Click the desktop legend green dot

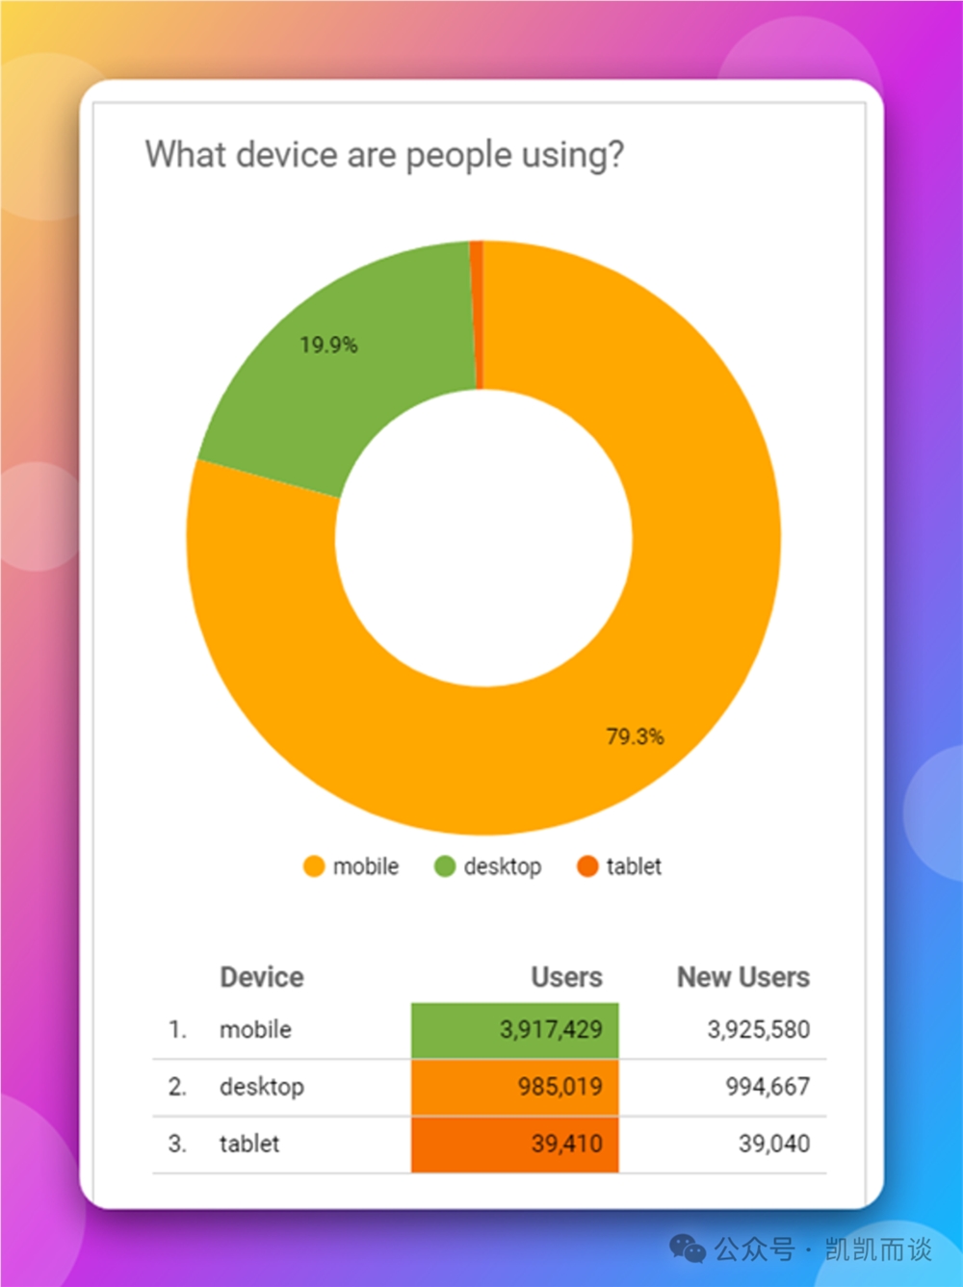[445, 866]
